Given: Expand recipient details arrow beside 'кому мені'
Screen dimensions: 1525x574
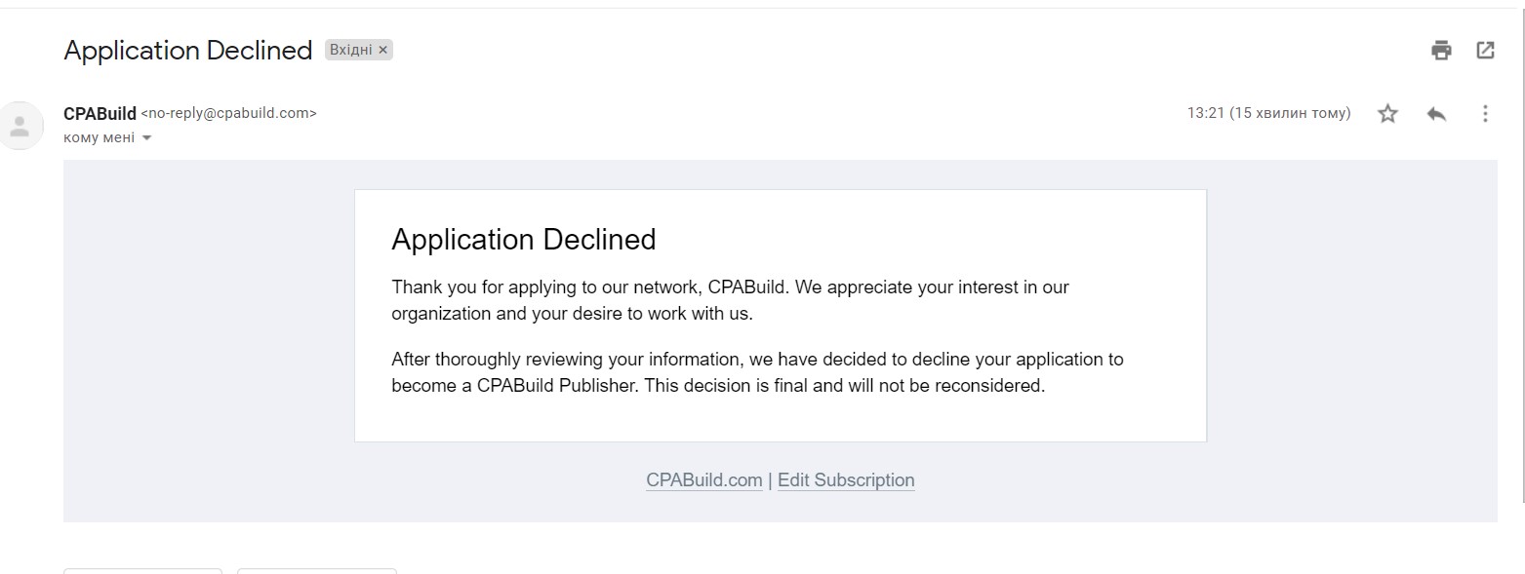Looking at the screenshot, I should [x=147, y=138].
